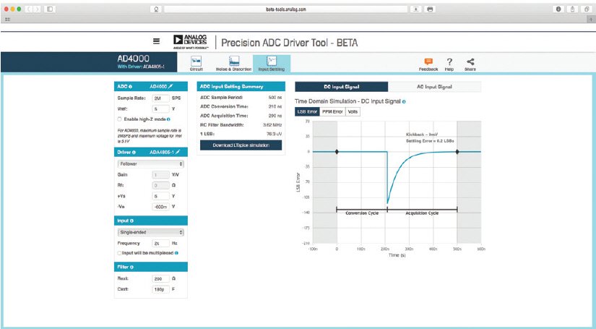The height and width of the screenshot is (329, 596).
Task: Check Input will be multiplexed
Action: click(x=120, y=253)
